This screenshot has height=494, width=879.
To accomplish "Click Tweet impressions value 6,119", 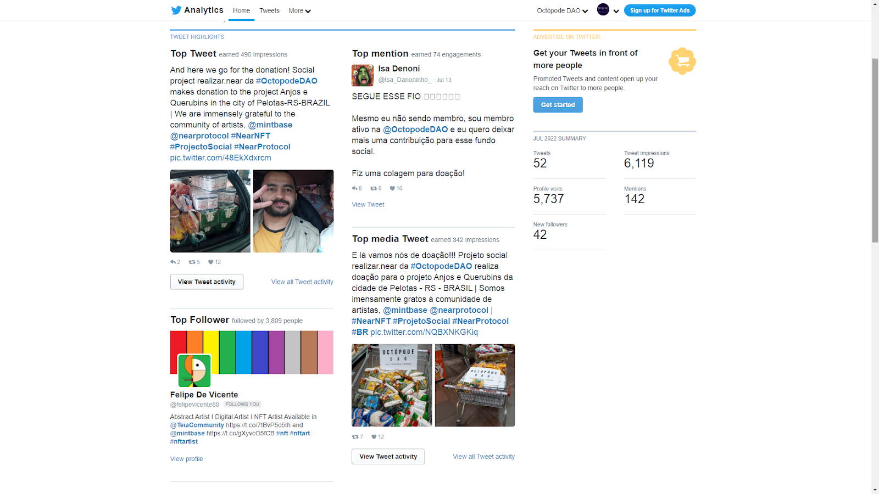I will click(639, 164).
